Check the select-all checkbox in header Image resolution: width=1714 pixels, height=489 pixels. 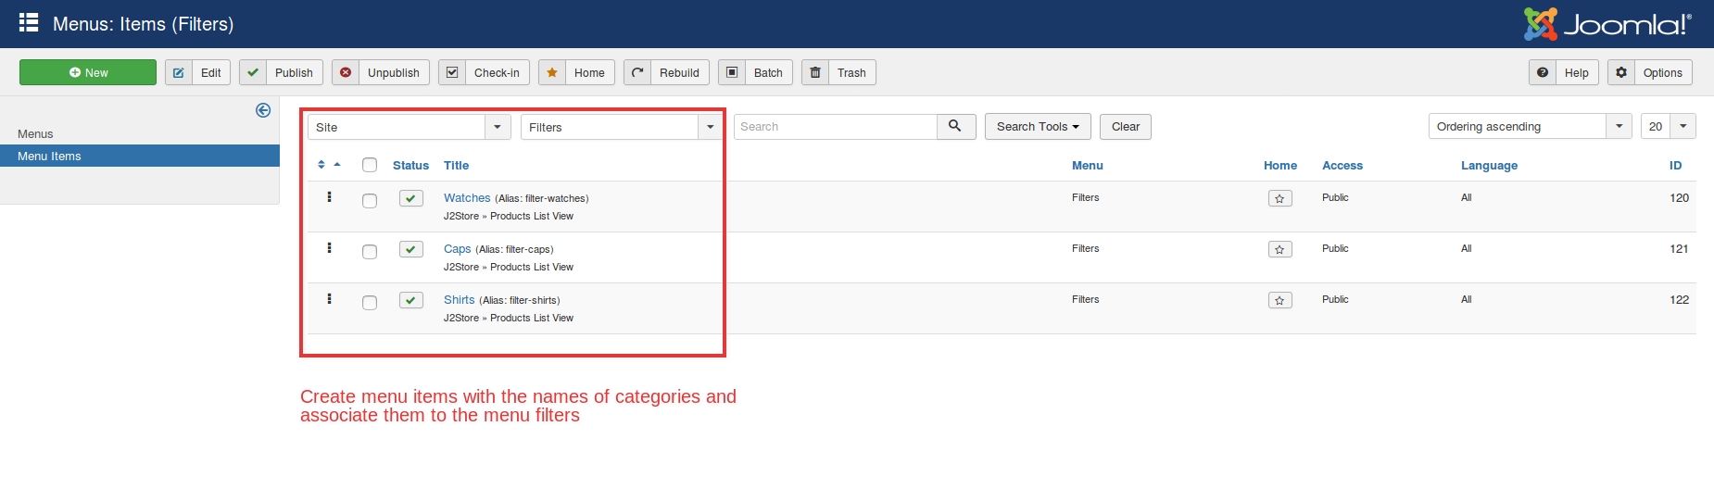370,165
